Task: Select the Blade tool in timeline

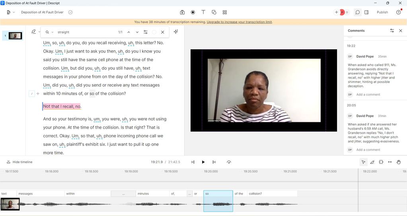Action: click(x=372, y=162)
